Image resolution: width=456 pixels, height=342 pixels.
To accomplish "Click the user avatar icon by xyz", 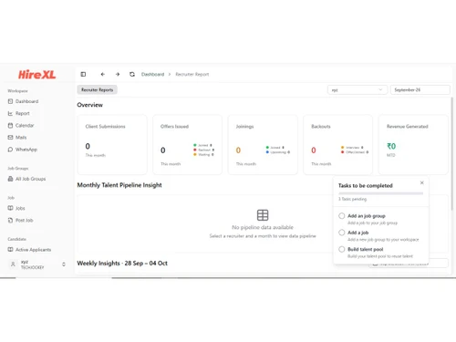I will pos(13,264).
